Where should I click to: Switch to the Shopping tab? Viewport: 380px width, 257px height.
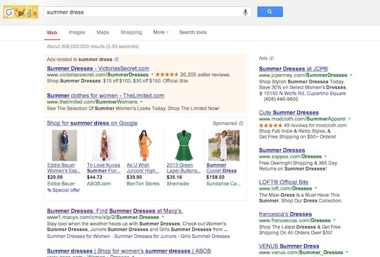[131, 32]
